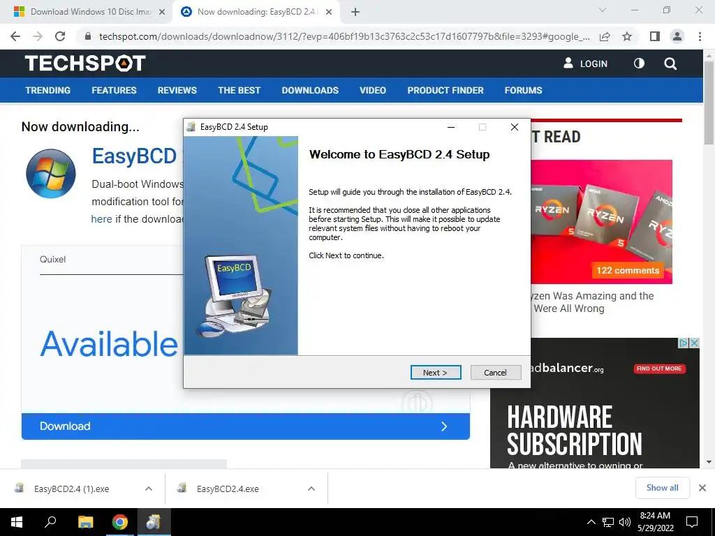This screenshot has height=536, width=715.
Task: Click the EasyBCD Windows logo icon
Action: pyautogui.click(x=50, y=174)
